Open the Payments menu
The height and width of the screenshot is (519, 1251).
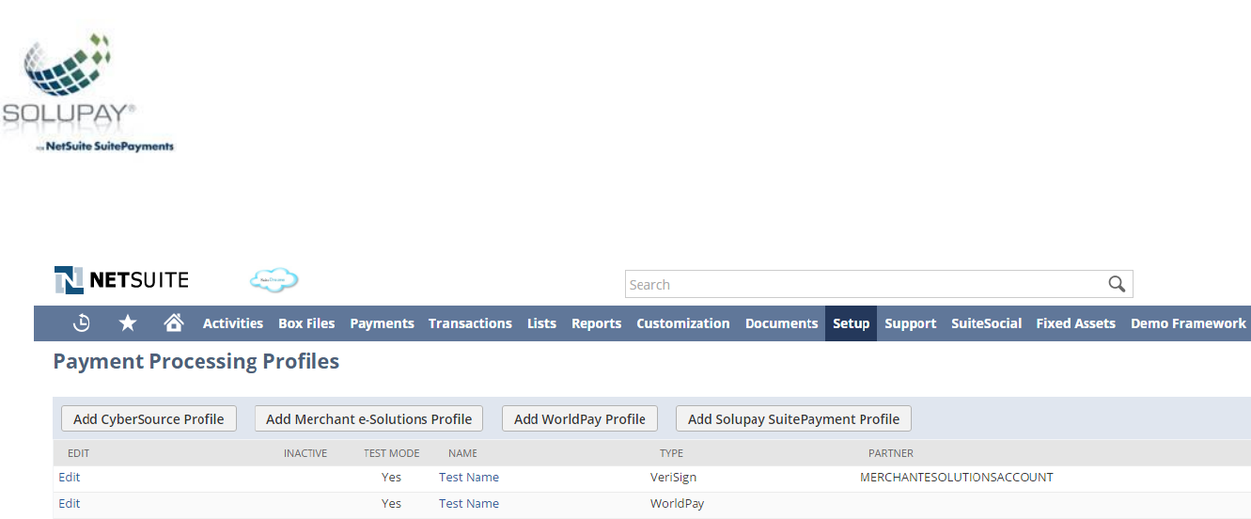(x=382, y=323)
